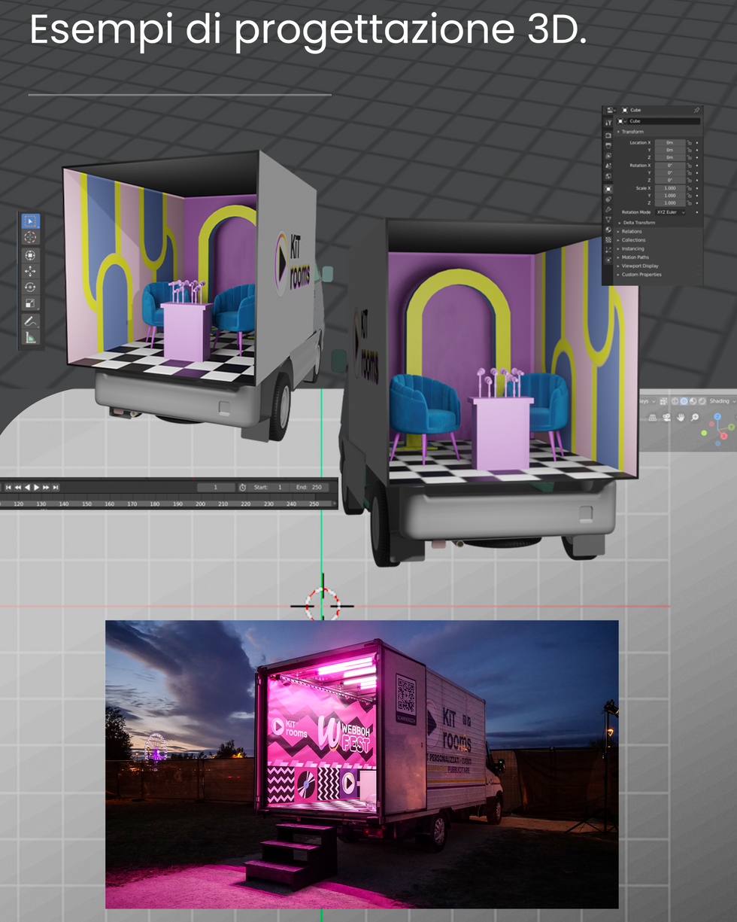Open the View Layer properties tab
Image resolution: width=737 pixels, height=922 pixels.
[608, 156]
